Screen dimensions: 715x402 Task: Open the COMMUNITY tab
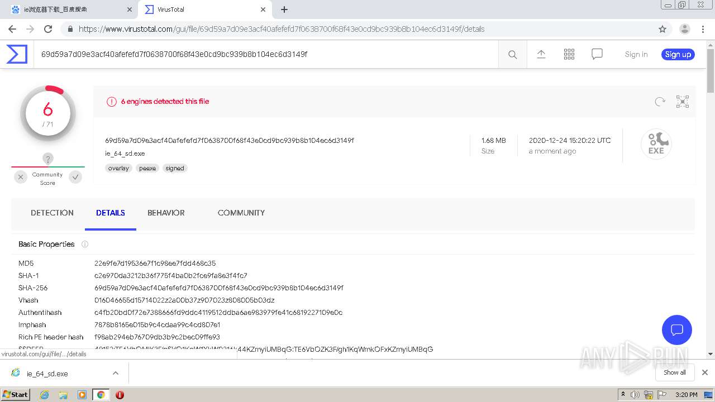pyautogui.click(x=241, y=213)
